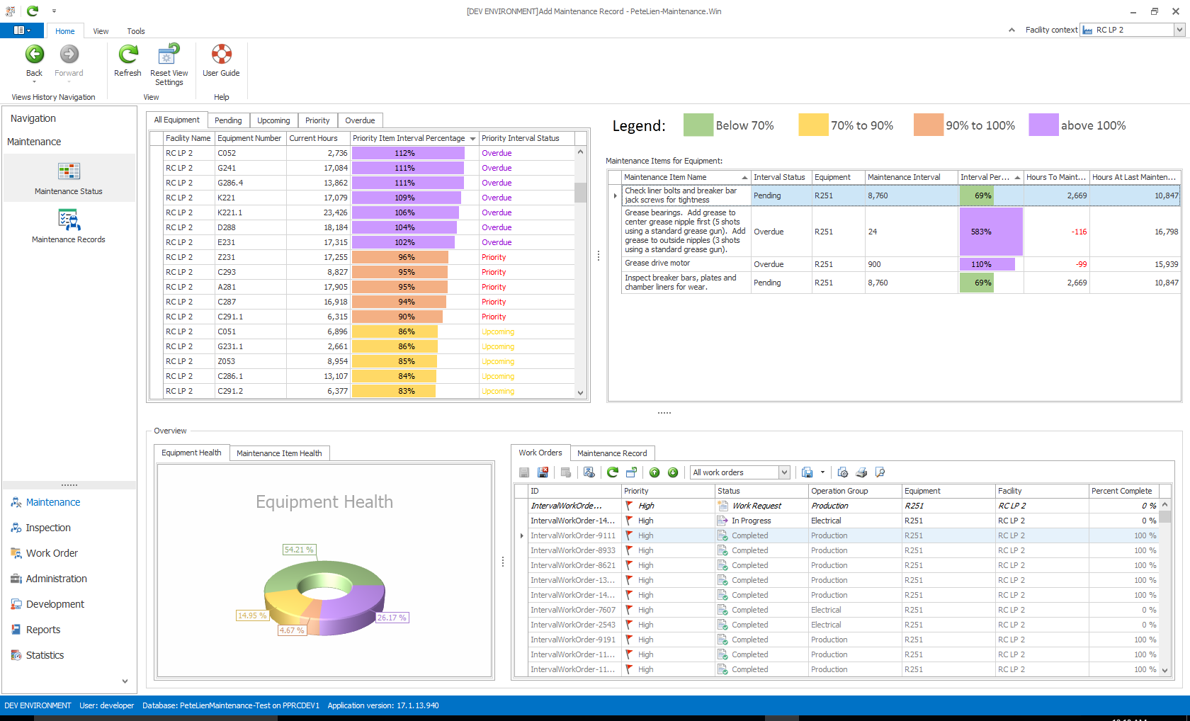Image resolution: width=1190 pixels, height=721 pixels.
Task: Switch to the Home ribbon tab
Action: coord(65,31)
